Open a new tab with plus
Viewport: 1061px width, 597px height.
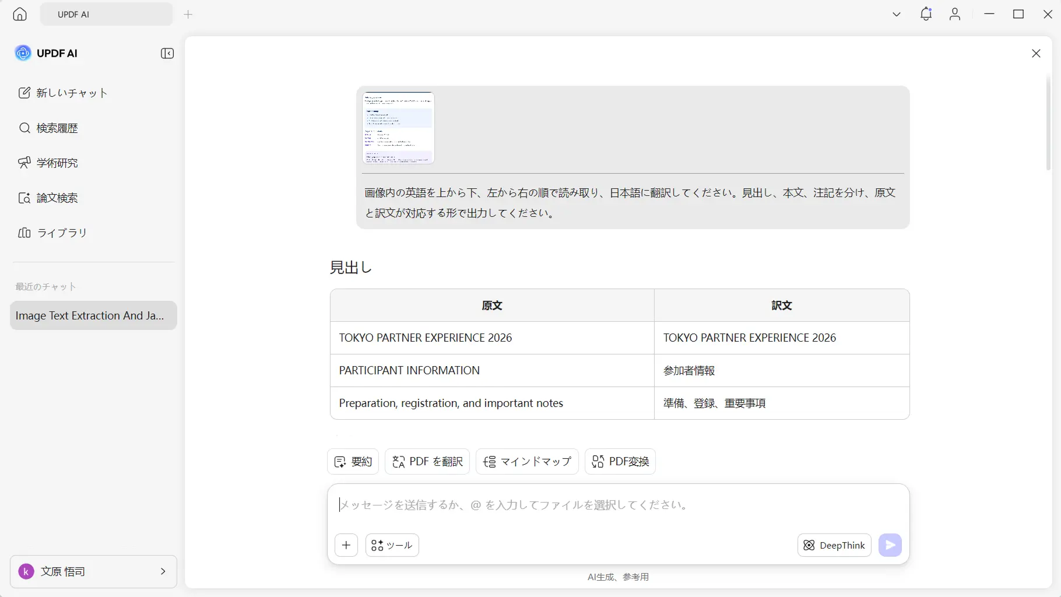(x=188, y=15)
